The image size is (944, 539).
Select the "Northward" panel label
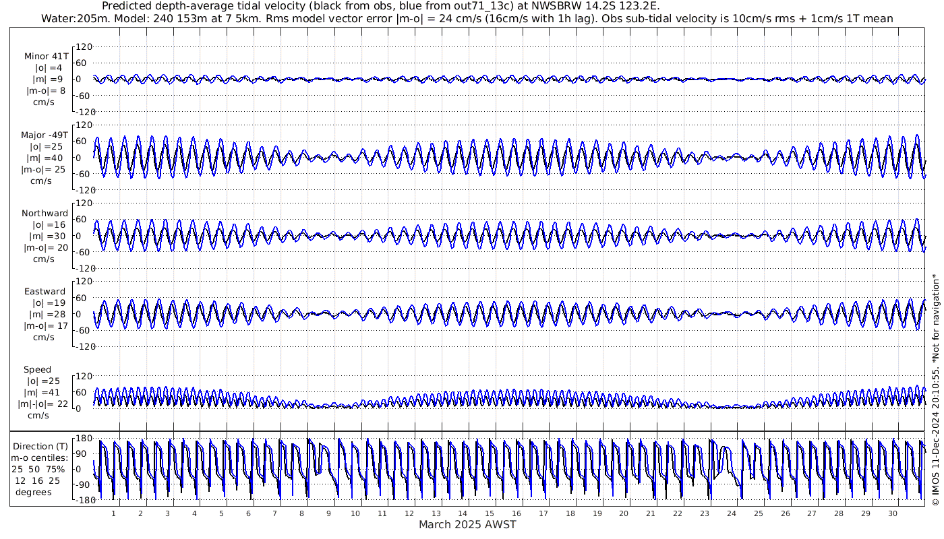45,214
